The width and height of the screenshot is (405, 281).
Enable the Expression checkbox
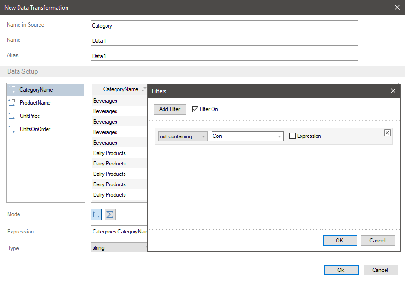[x=293, y=136]
